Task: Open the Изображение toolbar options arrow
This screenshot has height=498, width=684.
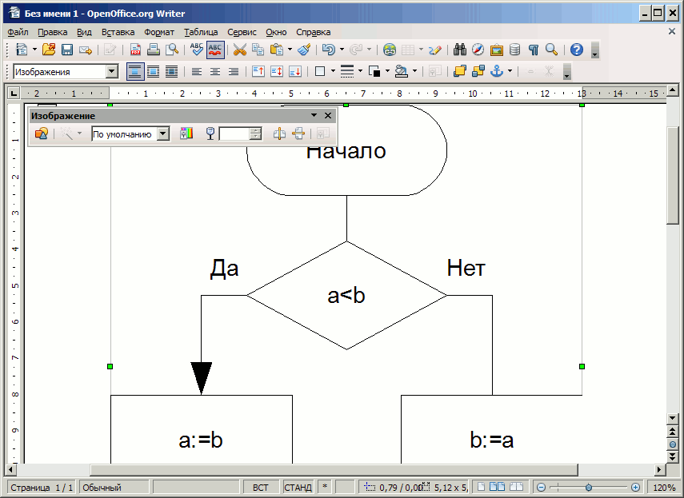Action: coord(314,115)
